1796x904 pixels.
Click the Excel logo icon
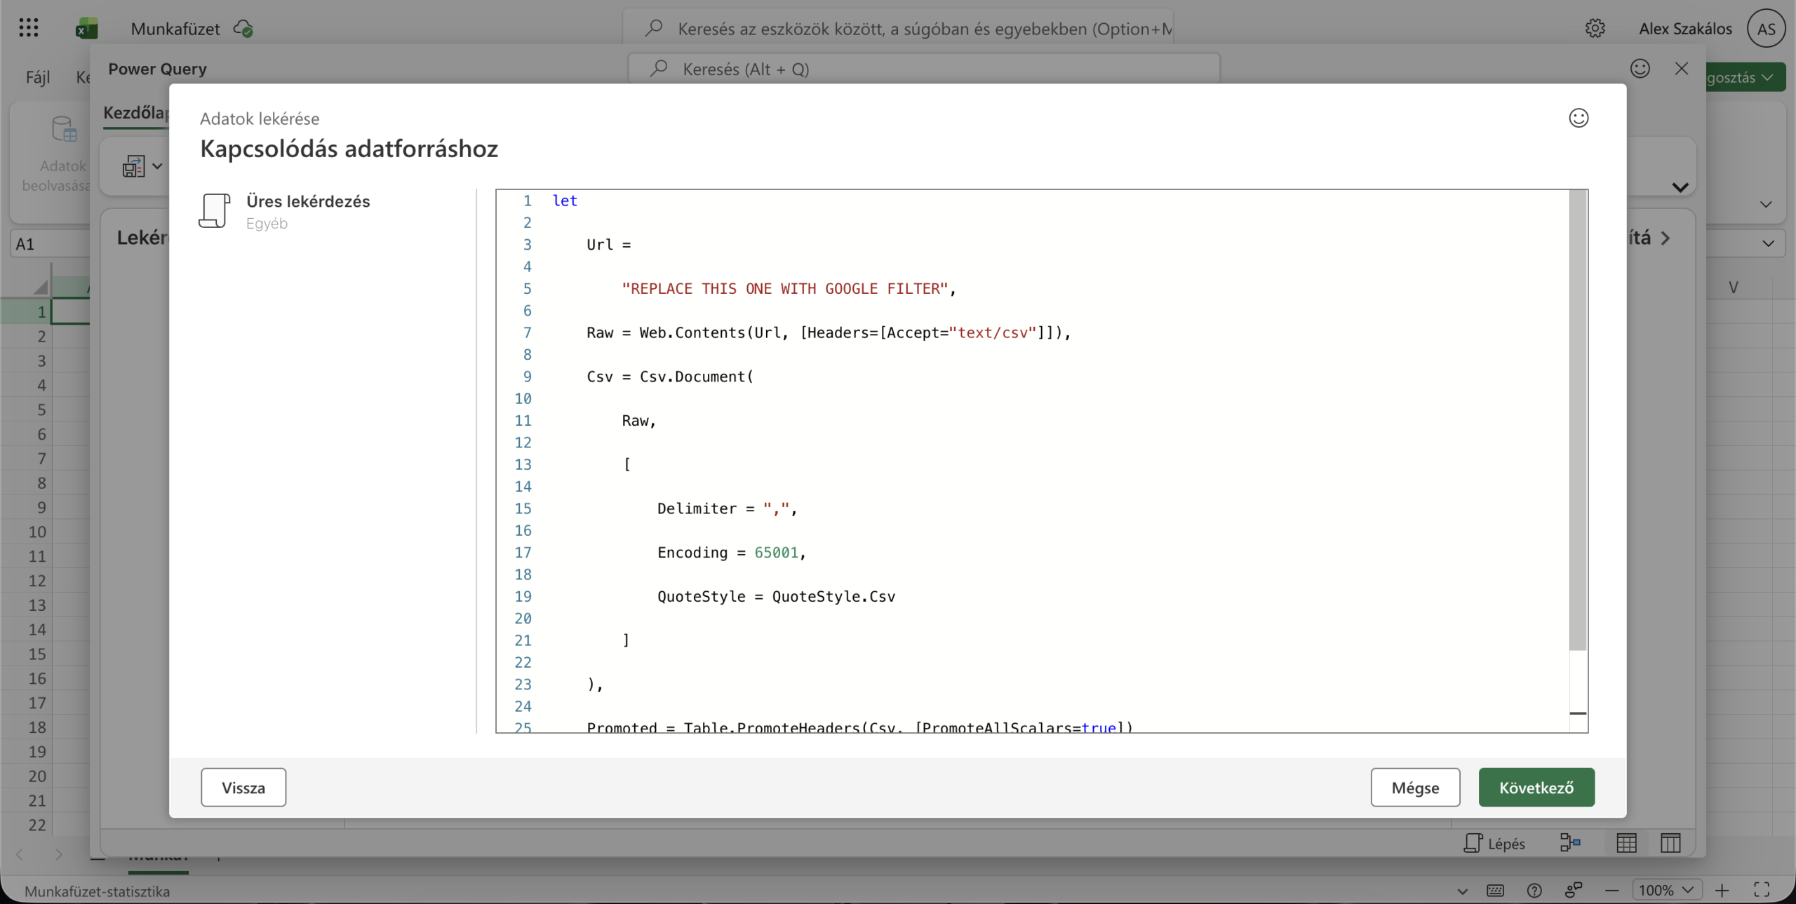[x=86, y=29]
